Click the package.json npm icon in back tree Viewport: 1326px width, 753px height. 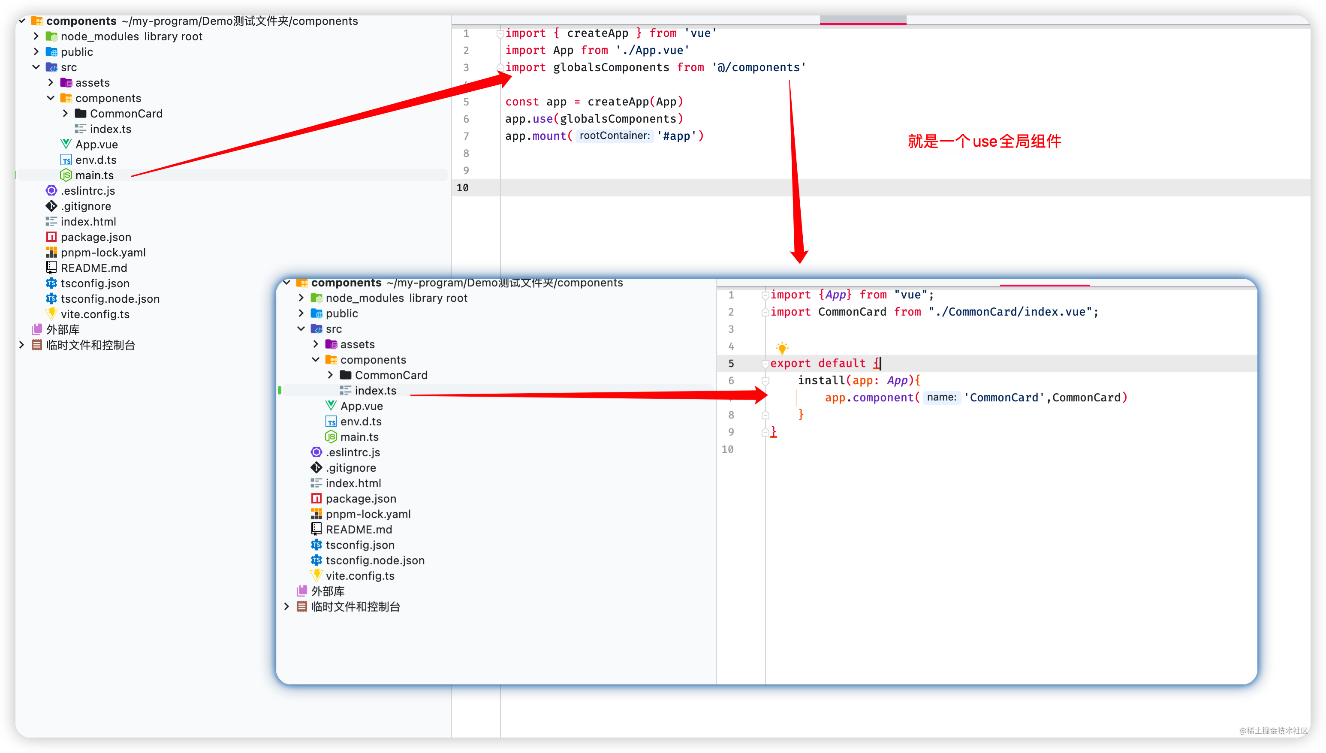51,237
